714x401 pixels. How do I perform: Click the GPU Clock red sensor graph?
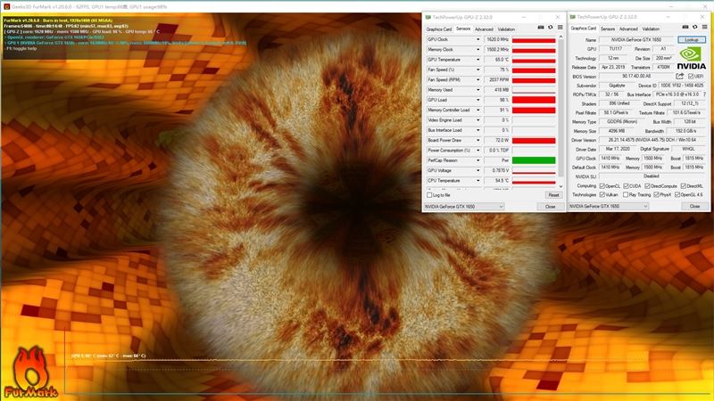(534, 40)
